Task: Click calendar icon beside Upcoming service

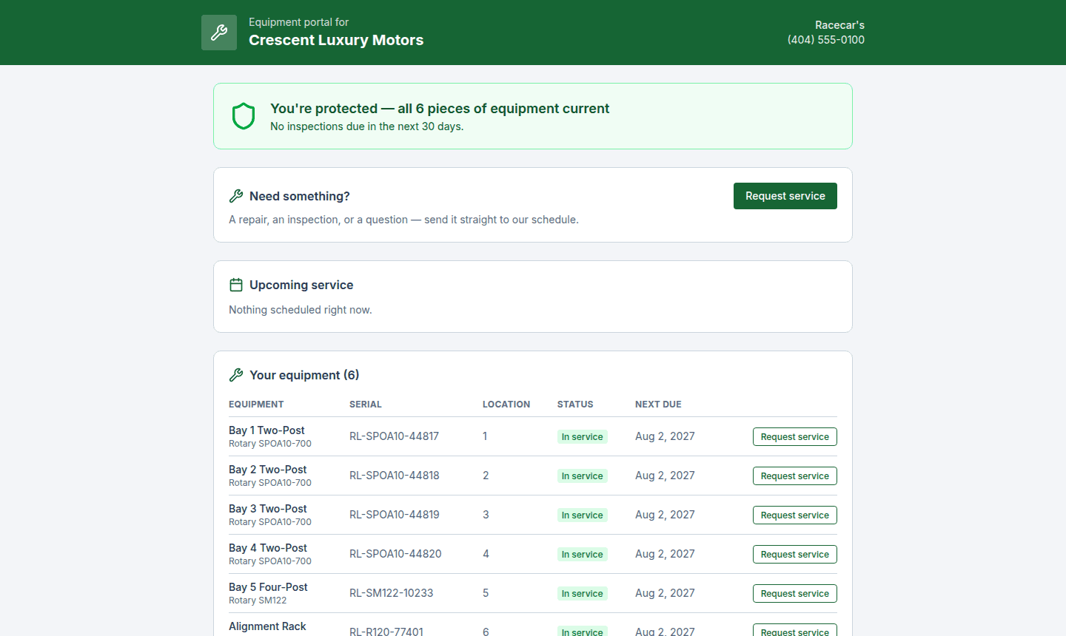Action: 236,285
